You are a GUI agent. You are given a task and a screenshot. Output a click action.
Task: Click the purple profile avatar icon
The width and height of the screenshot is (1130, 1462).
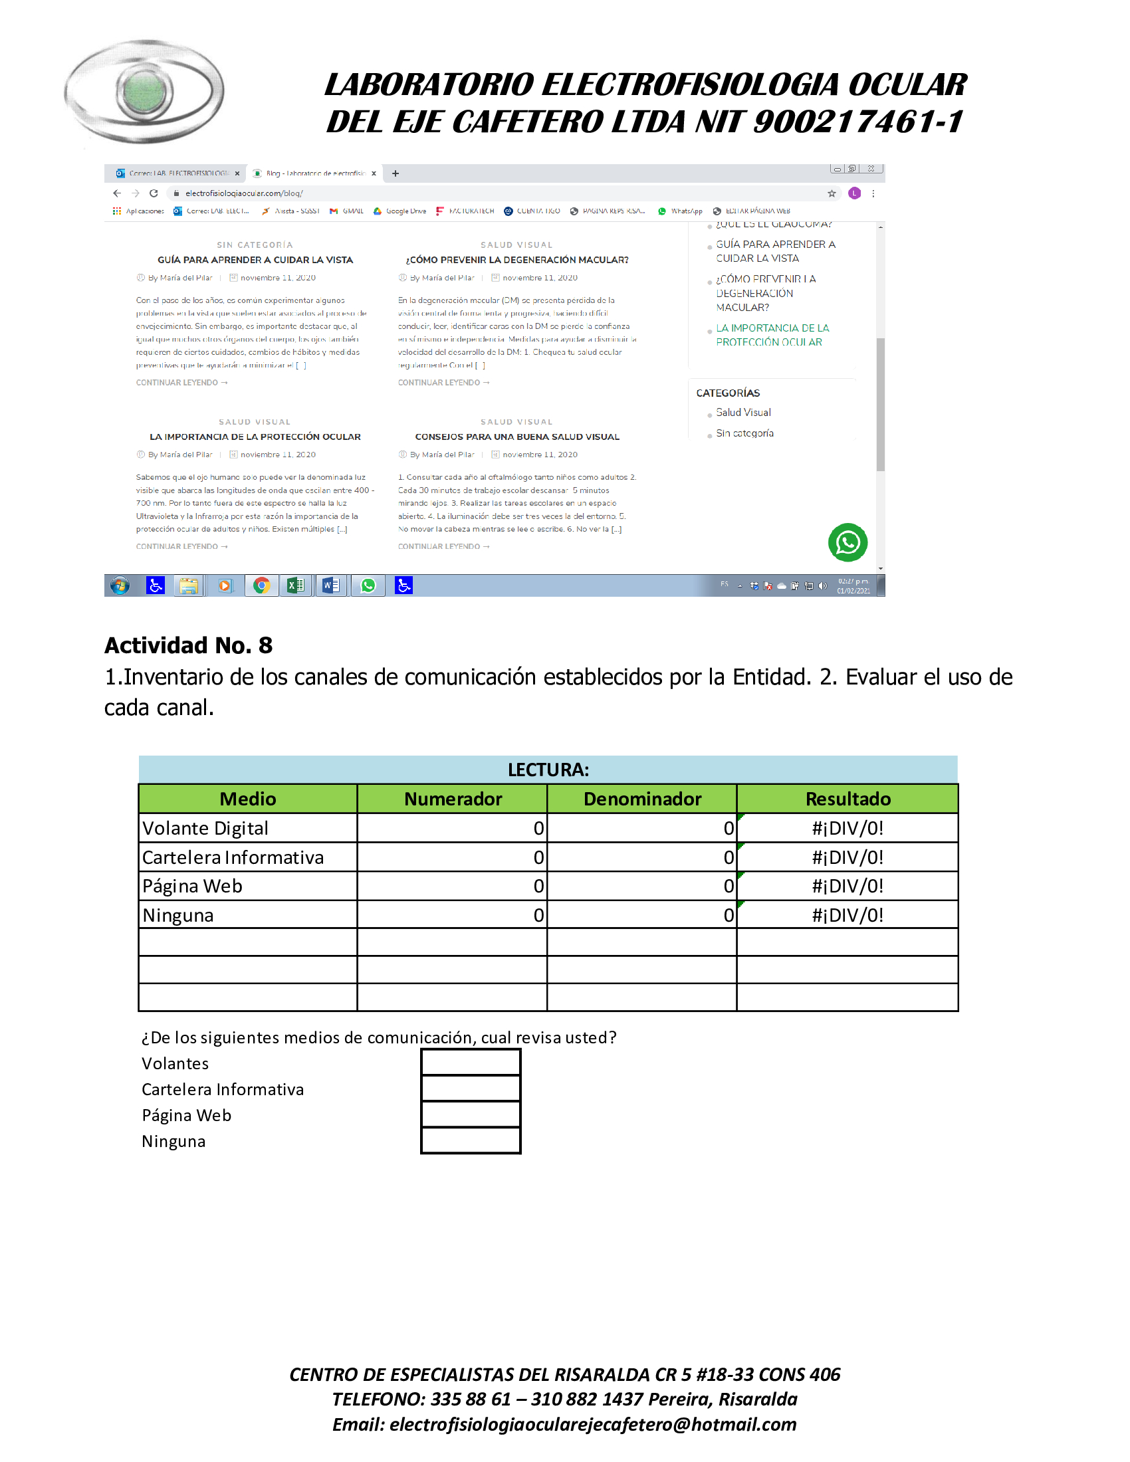point(854,193)
